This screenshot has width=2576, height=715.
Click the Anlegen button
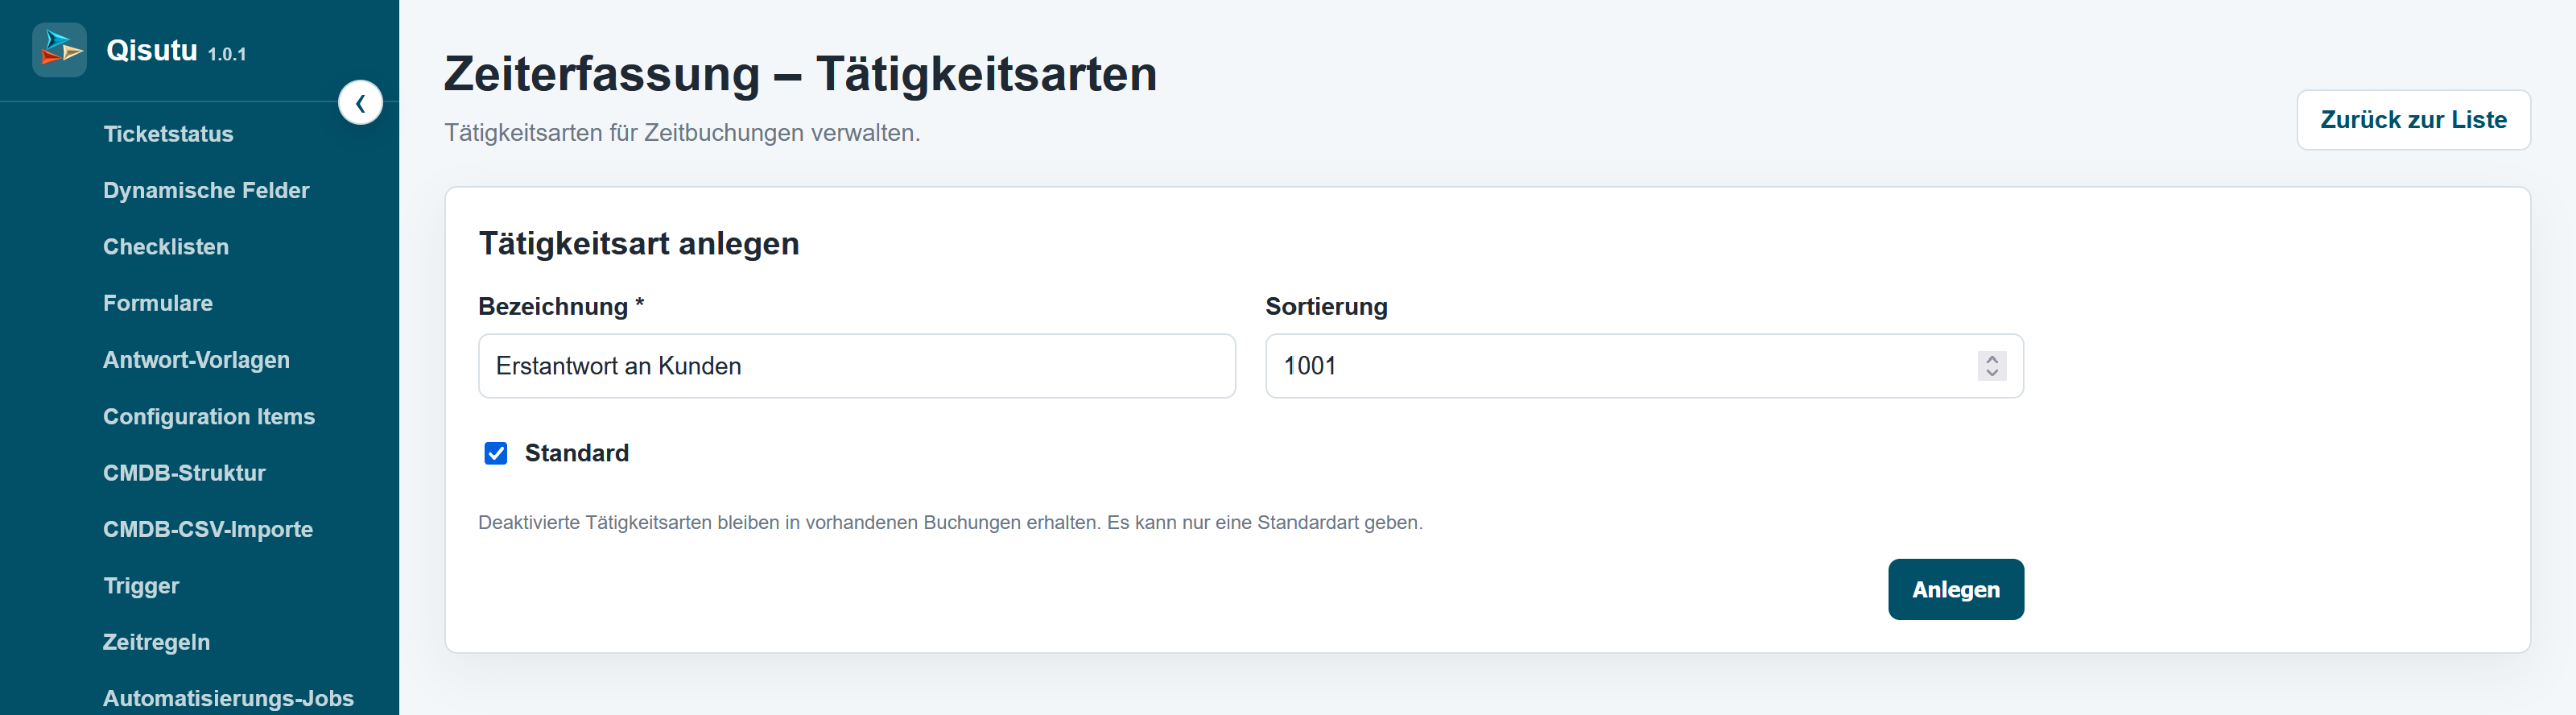click(1955, 589)
